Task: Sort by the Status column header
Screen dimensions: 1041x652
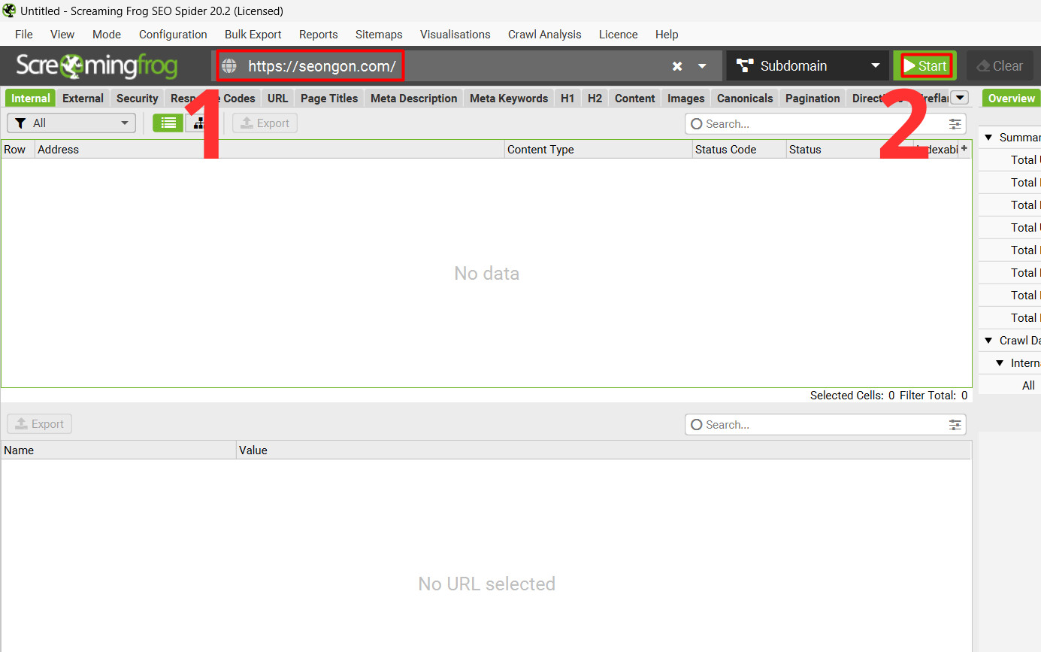Action: click(x=850, y=150)
